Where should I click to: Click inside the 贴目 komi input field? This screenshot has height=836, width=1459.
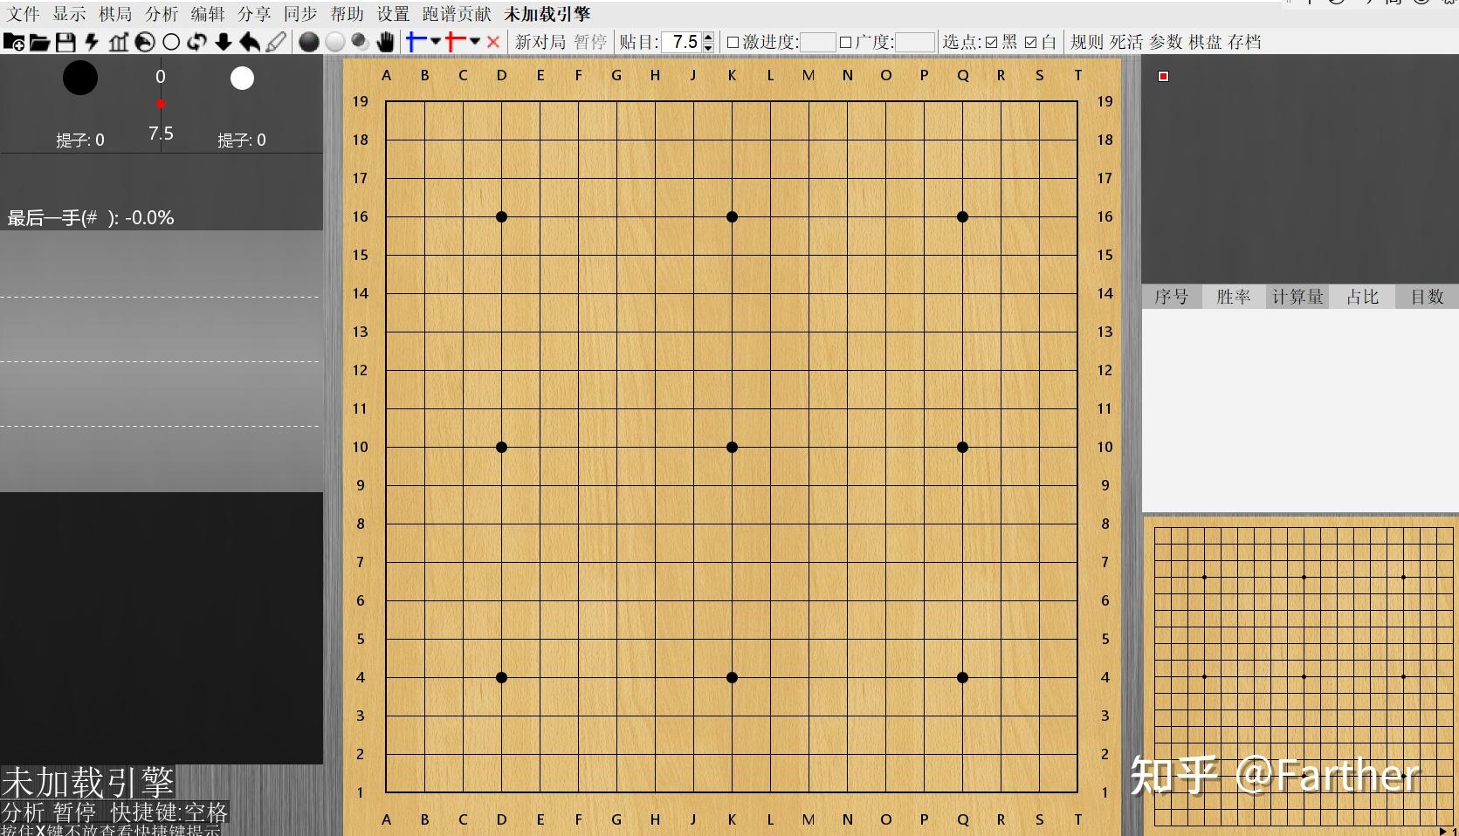click(x=682, y=42)
